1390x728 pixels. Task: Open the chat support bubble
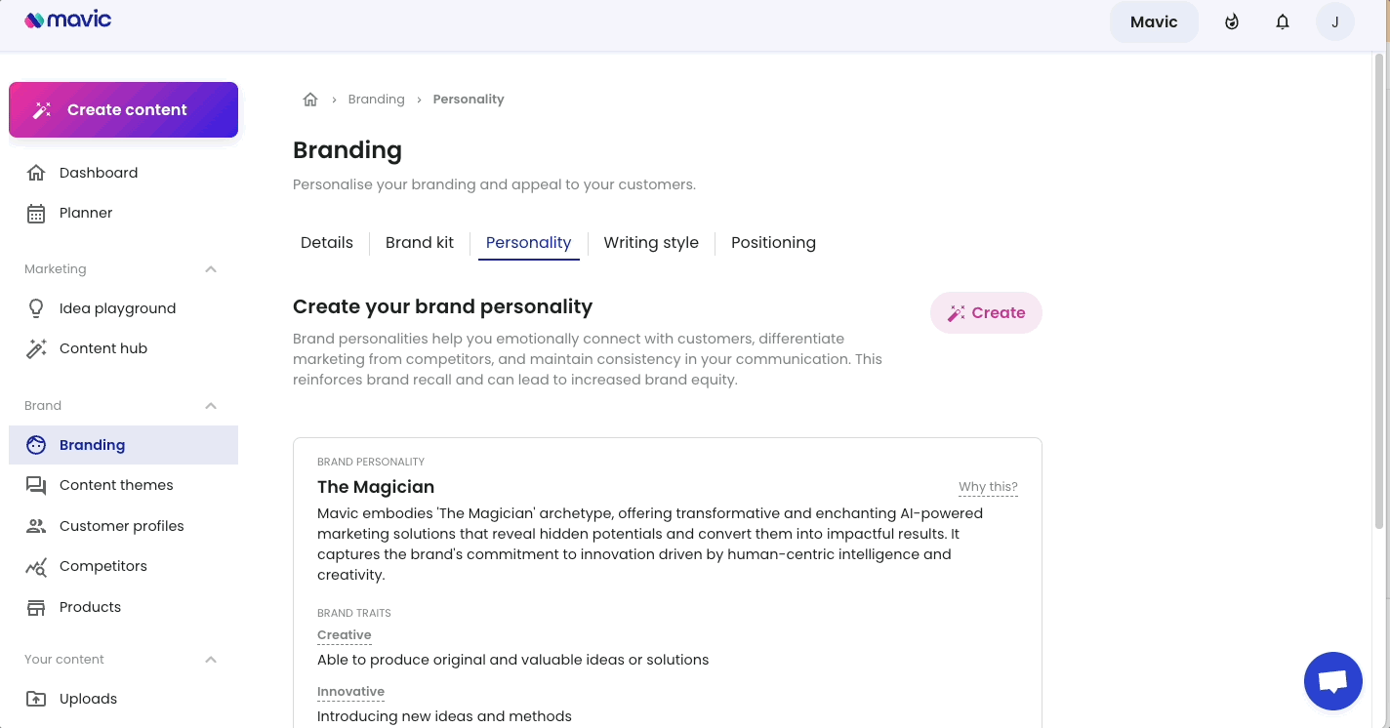click(x=1332, y=681)
